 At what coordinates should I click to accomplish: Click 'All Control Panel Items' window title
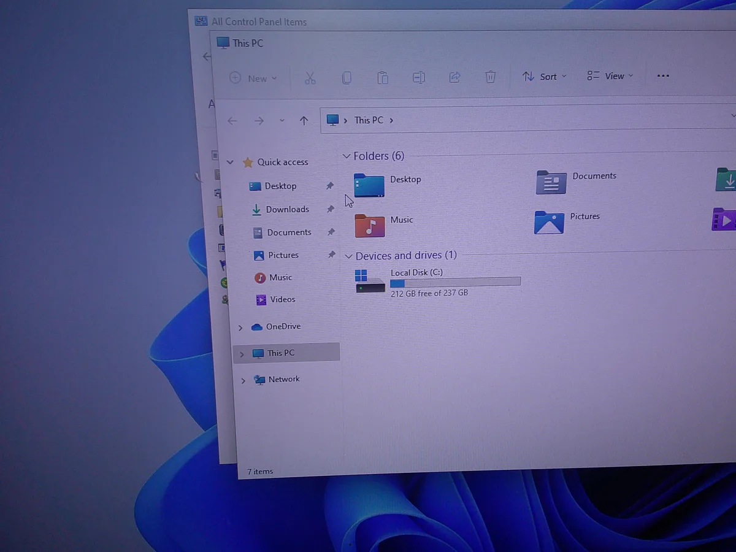tap(259, 21)
